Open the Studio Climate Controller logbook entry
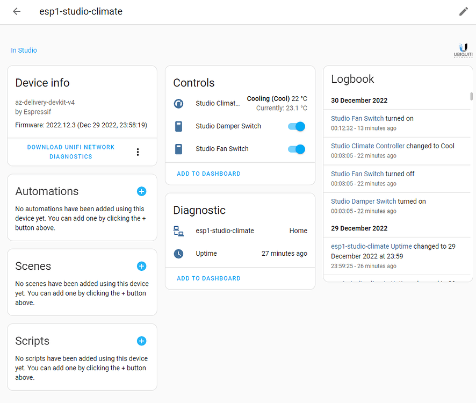Screen dimensions: 476x403 367,145
